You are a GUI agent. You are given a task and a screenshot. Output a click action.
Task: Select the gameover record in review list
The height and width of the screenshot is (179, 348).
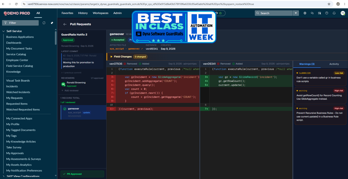[83, 112]
